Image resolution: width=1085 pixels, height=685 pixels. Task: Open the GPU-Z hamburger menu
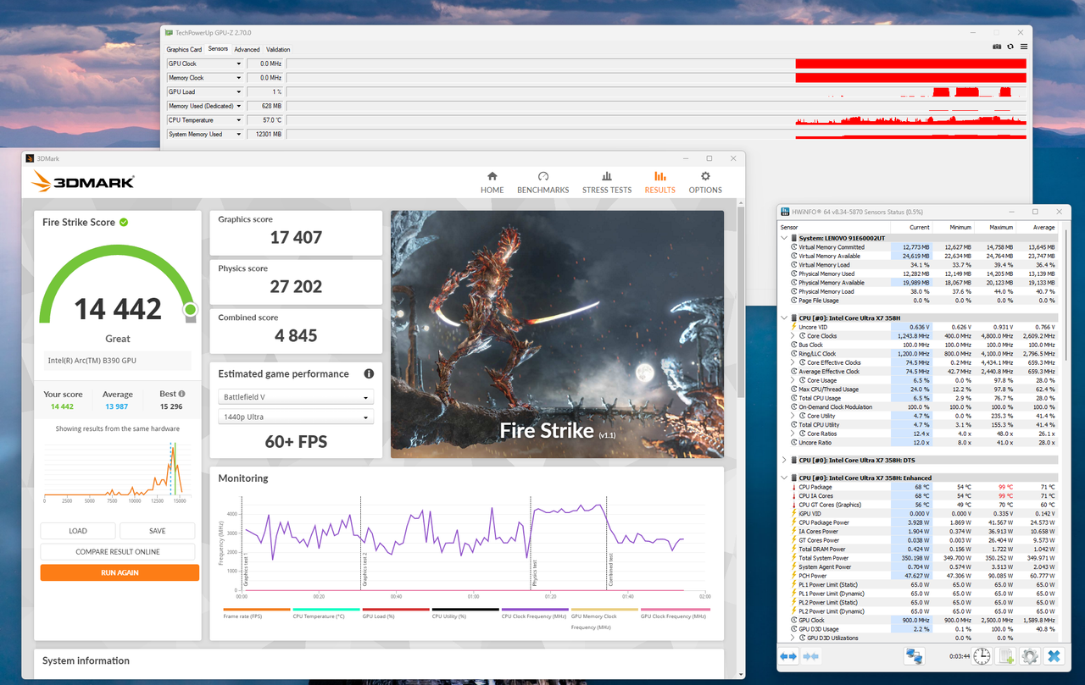point(1024,47)
